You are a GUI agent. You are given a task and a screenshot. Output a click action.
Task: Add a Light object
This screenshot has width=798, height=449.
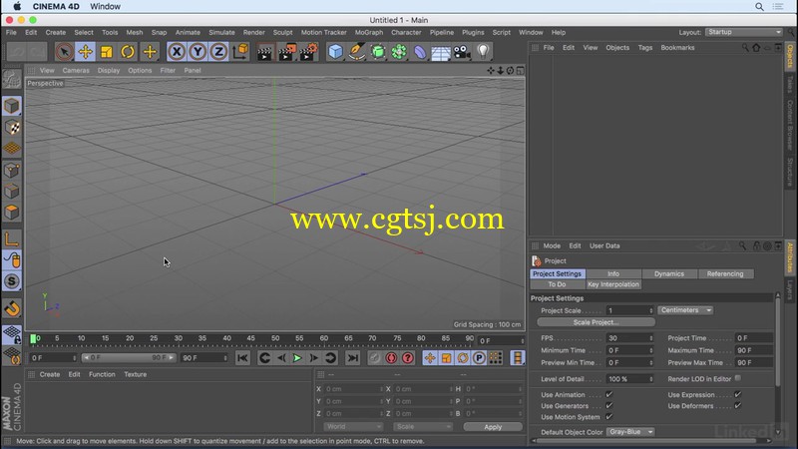tap(483, 52)
